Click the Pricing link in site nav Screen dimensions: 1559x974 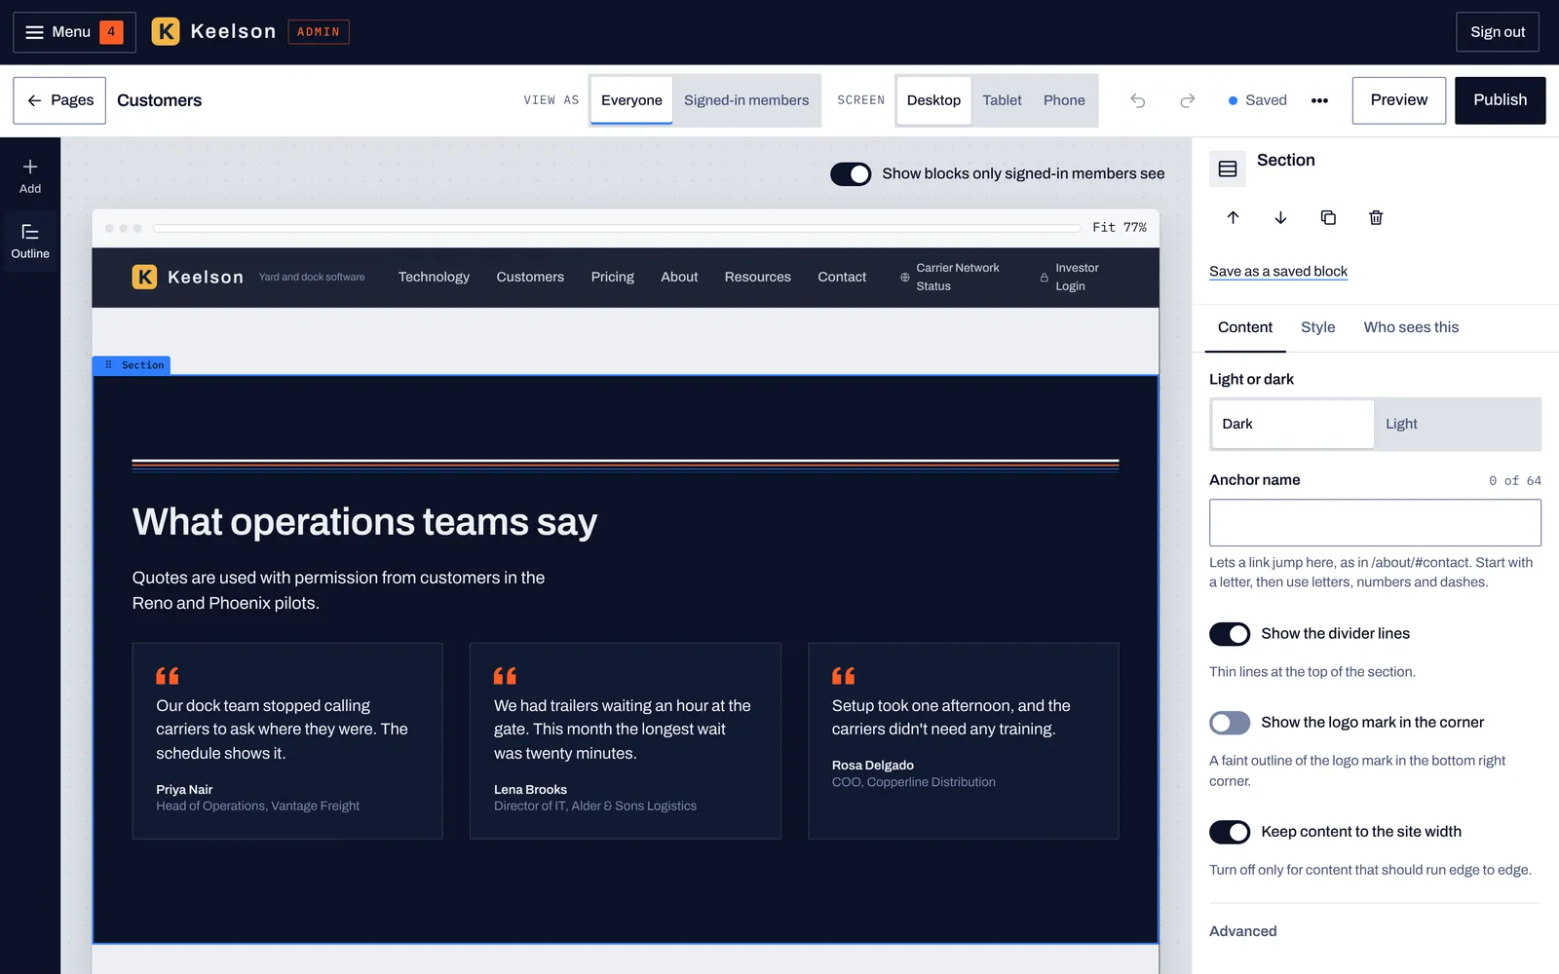coord(613,278)
